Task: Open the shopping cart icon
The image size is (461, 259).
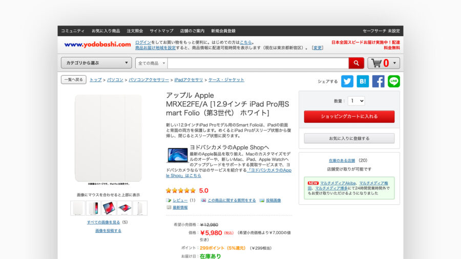Action: pos(376,63)
